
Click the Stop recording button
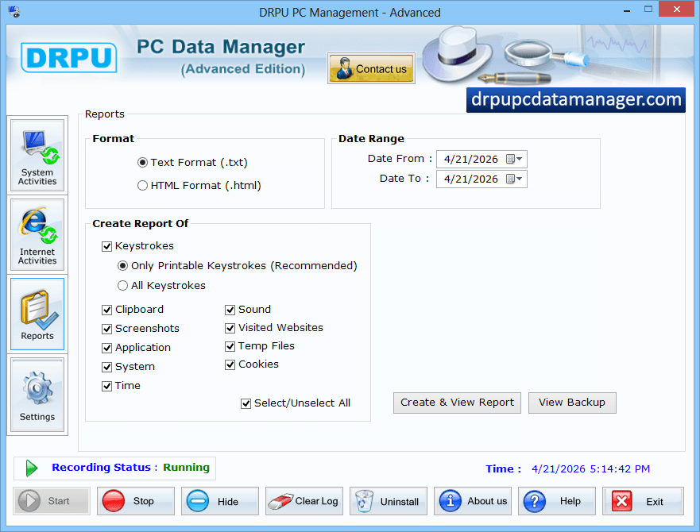136,501
